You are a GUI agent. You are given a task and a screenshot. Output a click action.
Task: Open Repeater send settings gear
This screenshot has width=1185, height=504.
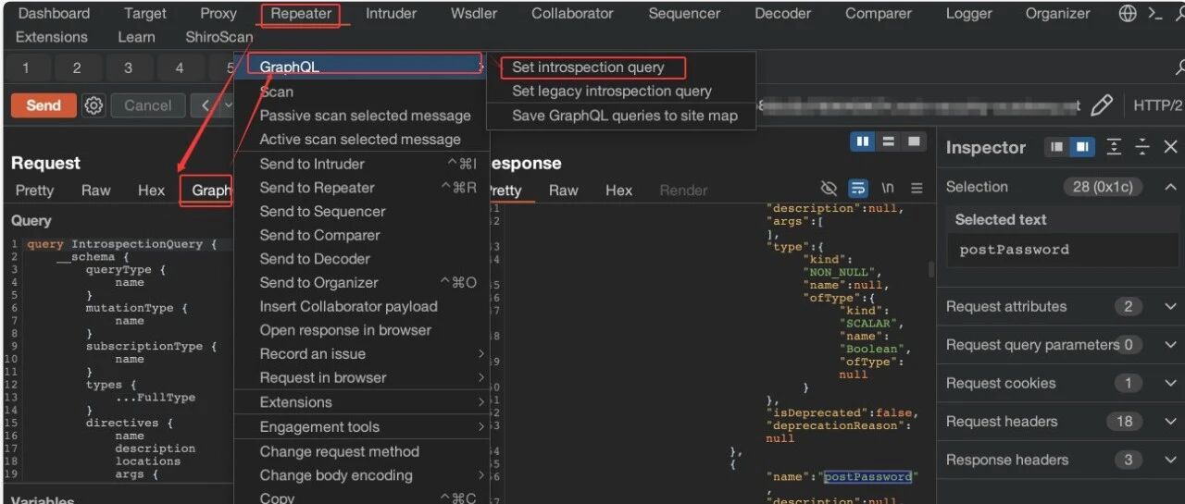tap(94, 105)
